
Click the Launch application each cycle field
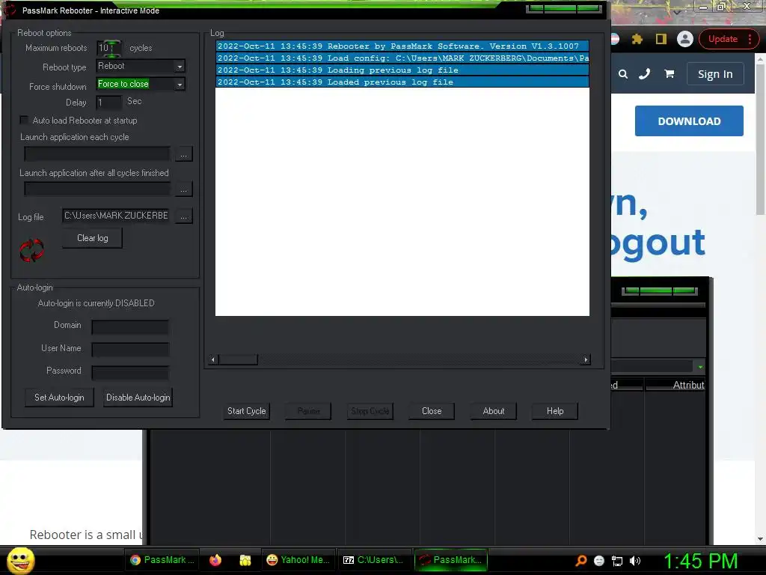click(97, 154)
